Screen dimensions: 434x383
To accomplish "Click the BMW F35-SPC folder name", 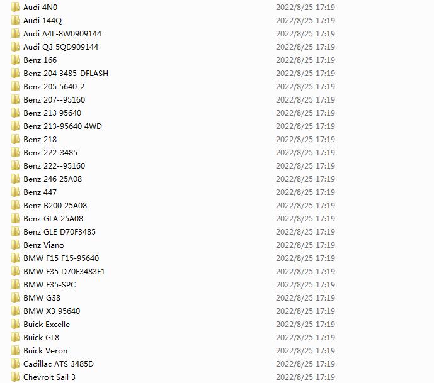I will coord(49,285).
